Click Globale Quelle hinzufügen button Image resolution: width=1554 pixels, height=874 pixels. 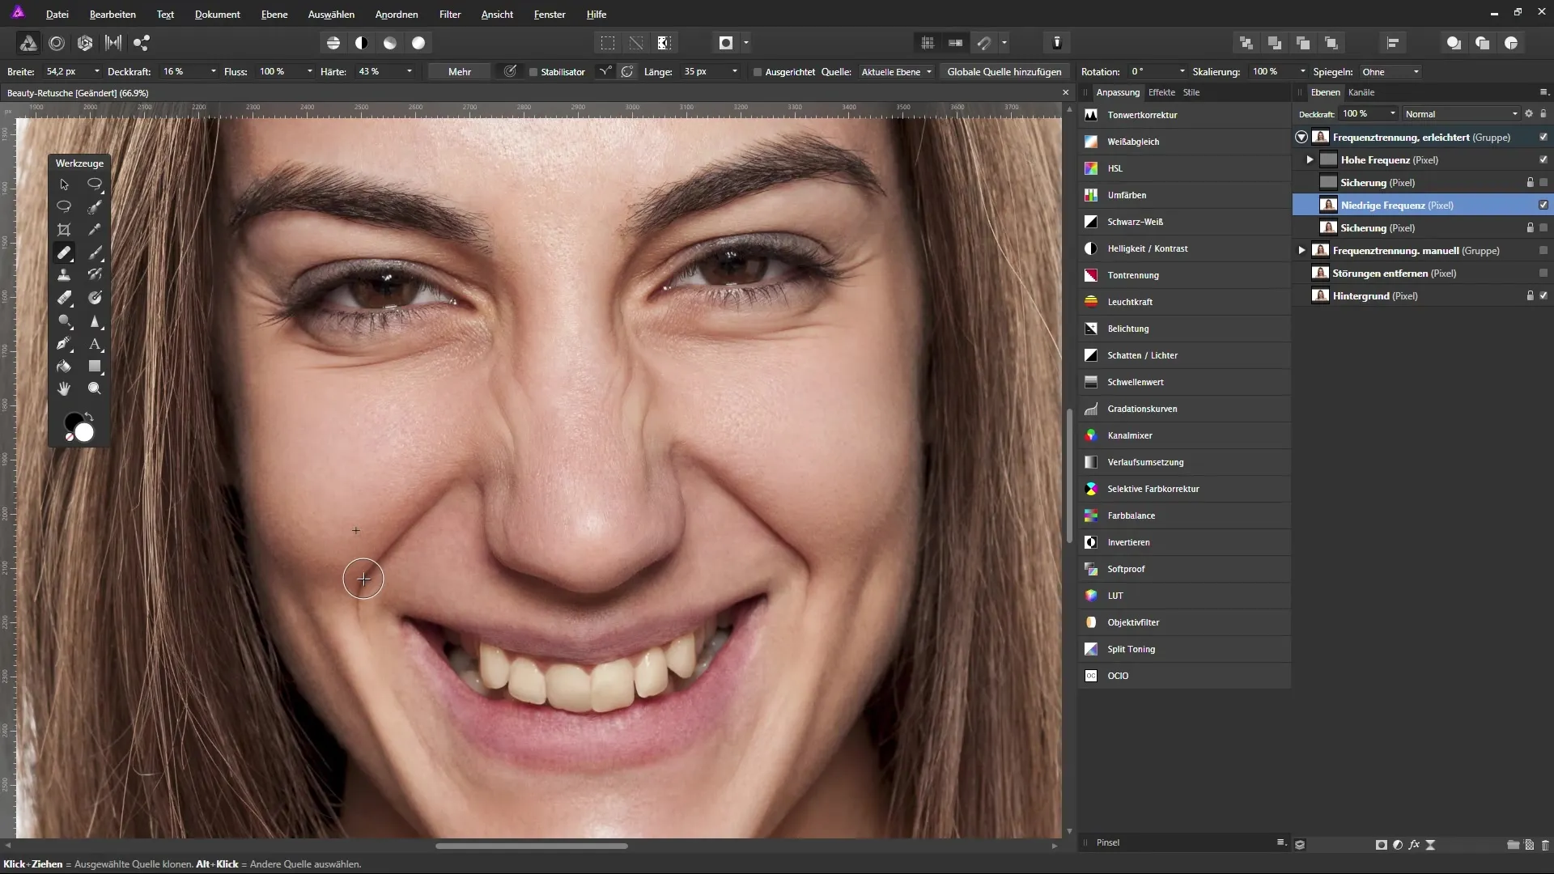pyautogui.click(x=1004, y=72)
